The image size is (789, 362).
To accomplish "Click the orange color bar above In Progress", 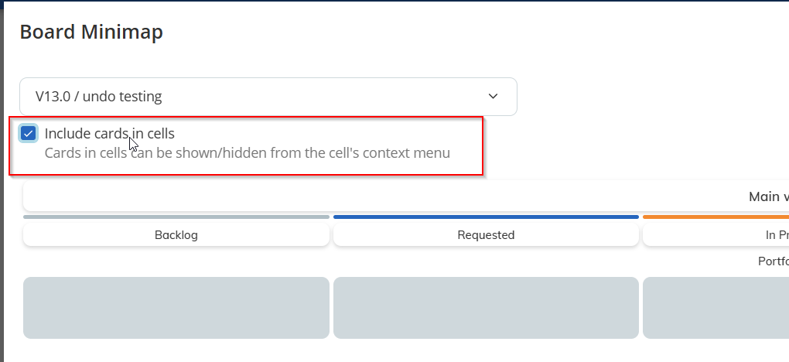I will [716, 217].
